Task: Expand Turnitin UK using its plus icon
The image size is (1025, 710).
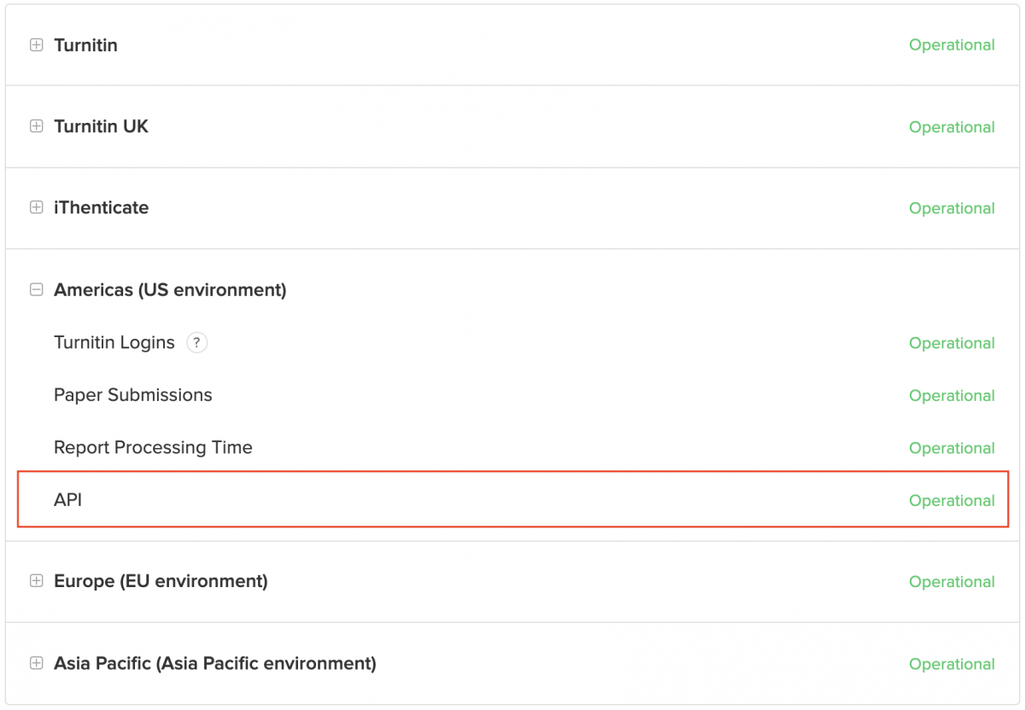Action: [x=36, y=126]
